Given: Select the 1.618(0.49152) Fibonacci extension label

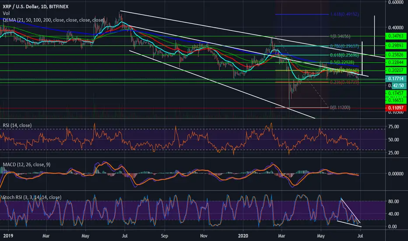Looking at the screenshot, I should tap(344, 14).
